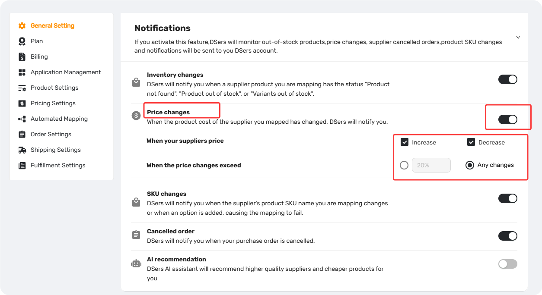The height and width of the screenshot is (295, 542).
Task: Click 'When the price changes exceed' label
Action: [x=194, y=165]
